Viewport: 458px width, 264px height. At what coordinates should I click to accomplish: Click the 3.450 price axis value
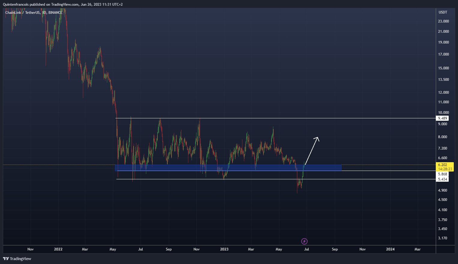click(442, 229)
